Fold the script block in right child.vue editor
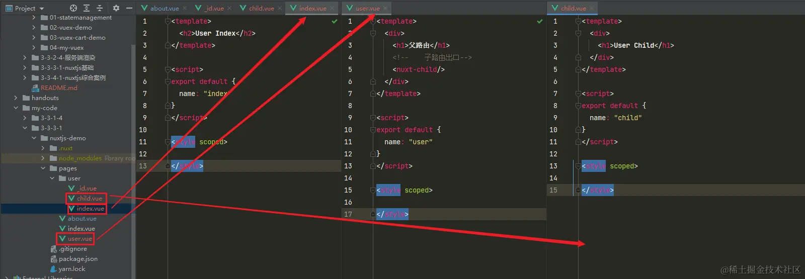 pos(578,94)
